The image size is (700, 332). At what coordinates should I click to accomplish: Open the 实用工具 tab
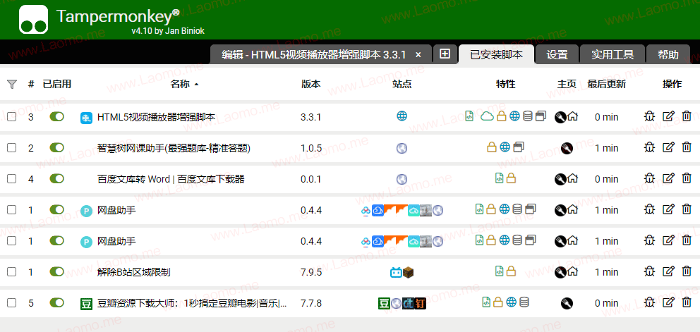(x=612, y=54)
